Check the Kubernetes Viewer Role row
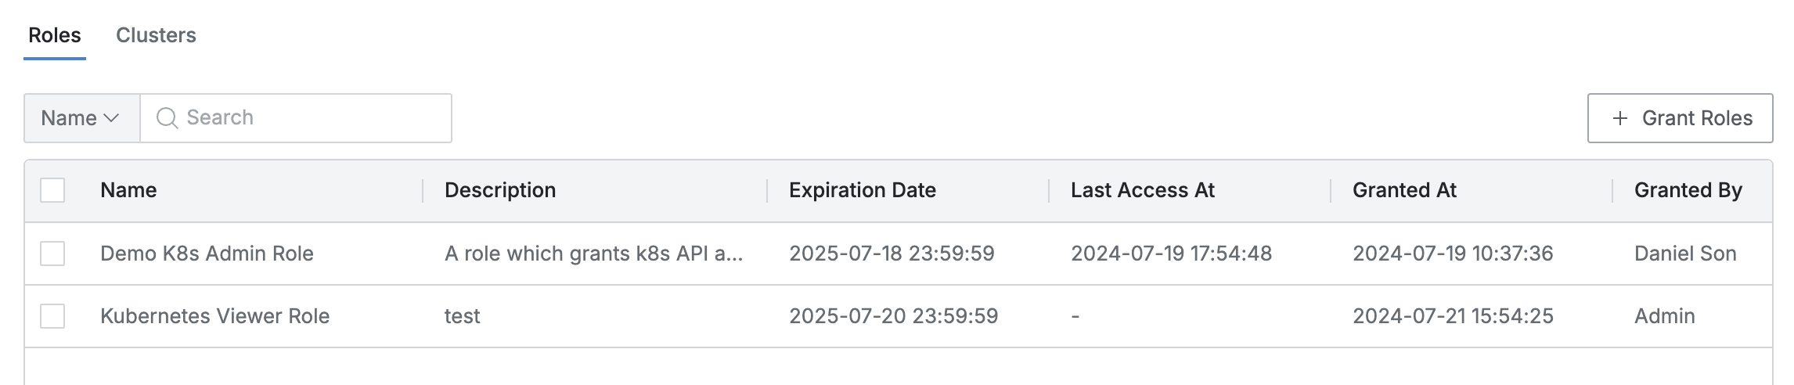The height and width of the screenshot is (385, 1794). click(52, 316)
